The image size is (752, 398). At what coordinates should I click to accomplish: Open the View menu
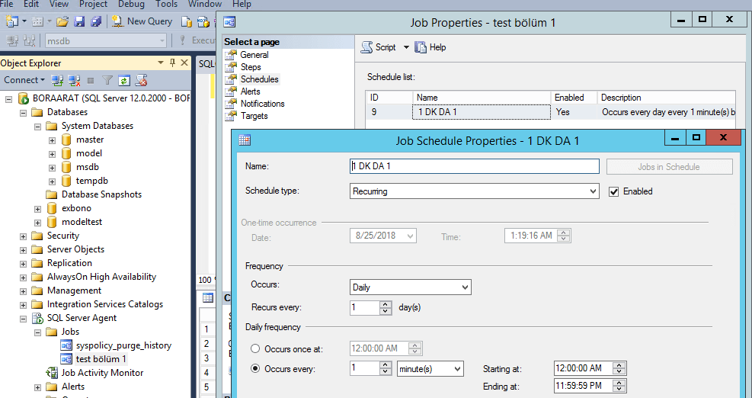pos(59,5)
